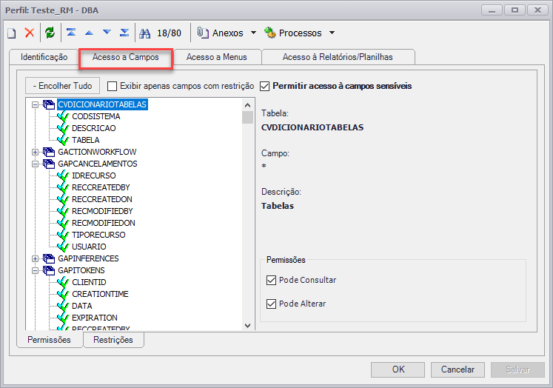
Task: Switch to the bottom Restrições tab
Action: pos(113,340)
